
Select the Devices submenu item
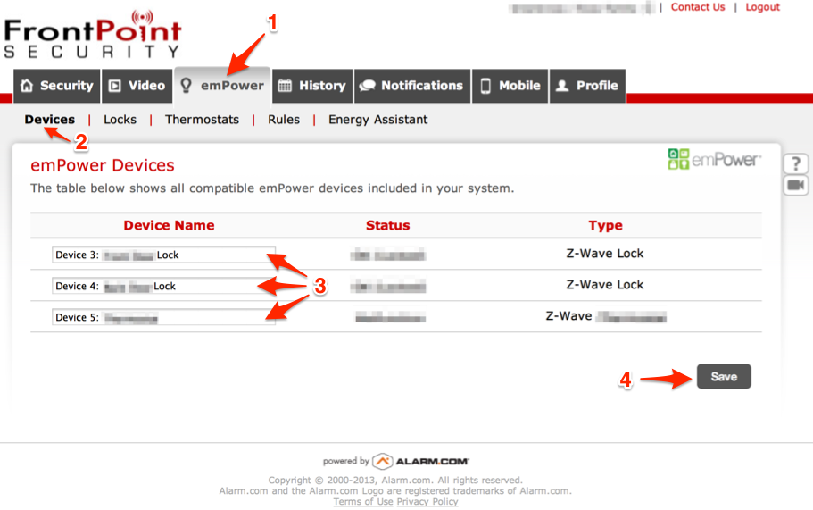(x=50, y=120)
